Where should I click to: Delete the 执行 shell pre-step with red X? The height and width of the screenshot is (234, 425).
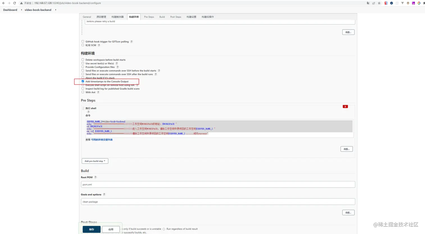pyautogui.click(x=345, y=107)
